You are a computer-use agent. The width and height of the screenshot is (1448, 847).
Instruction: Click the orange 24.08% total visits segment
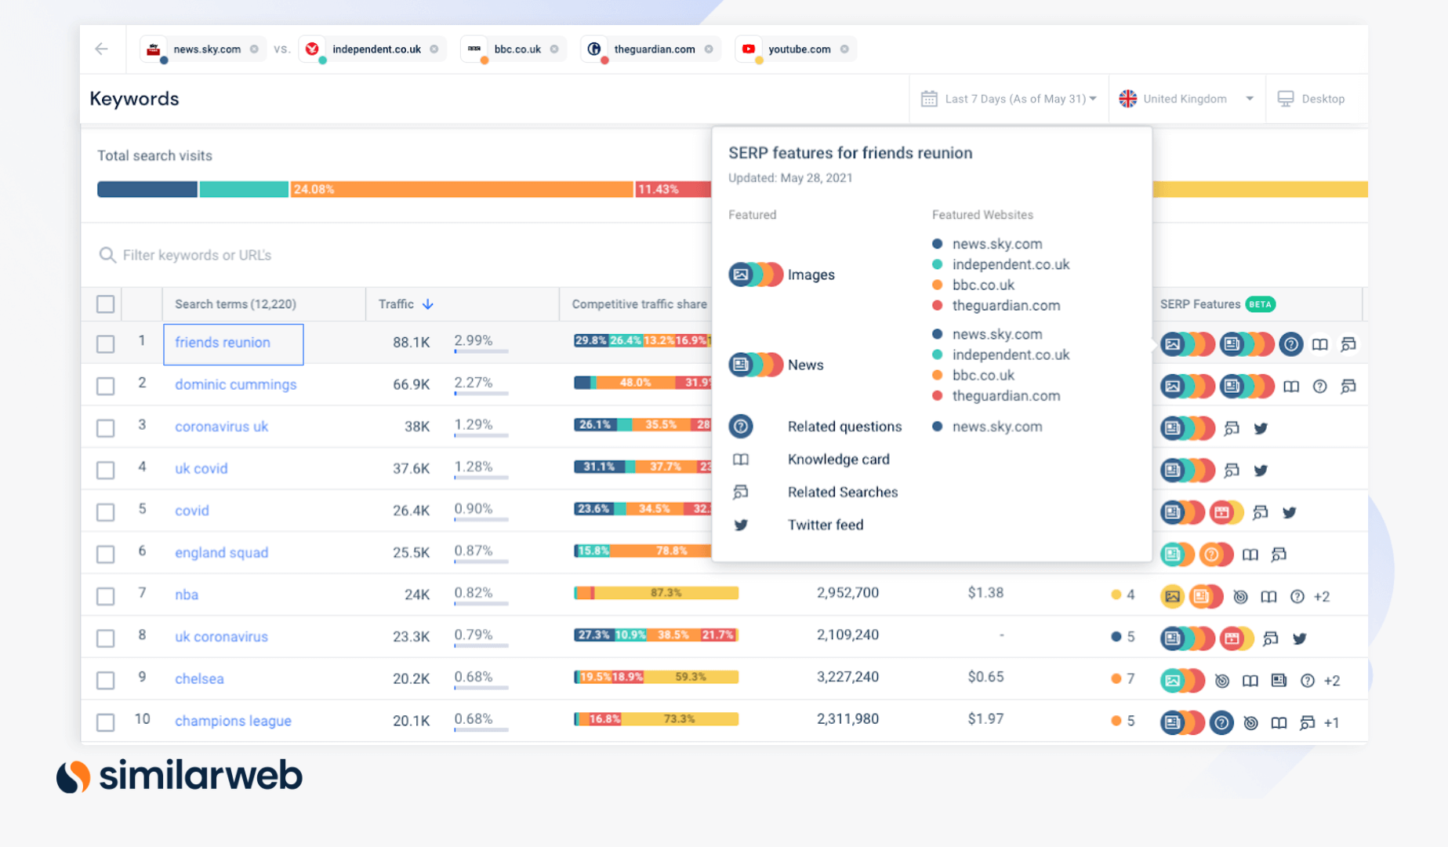(462, 189)
